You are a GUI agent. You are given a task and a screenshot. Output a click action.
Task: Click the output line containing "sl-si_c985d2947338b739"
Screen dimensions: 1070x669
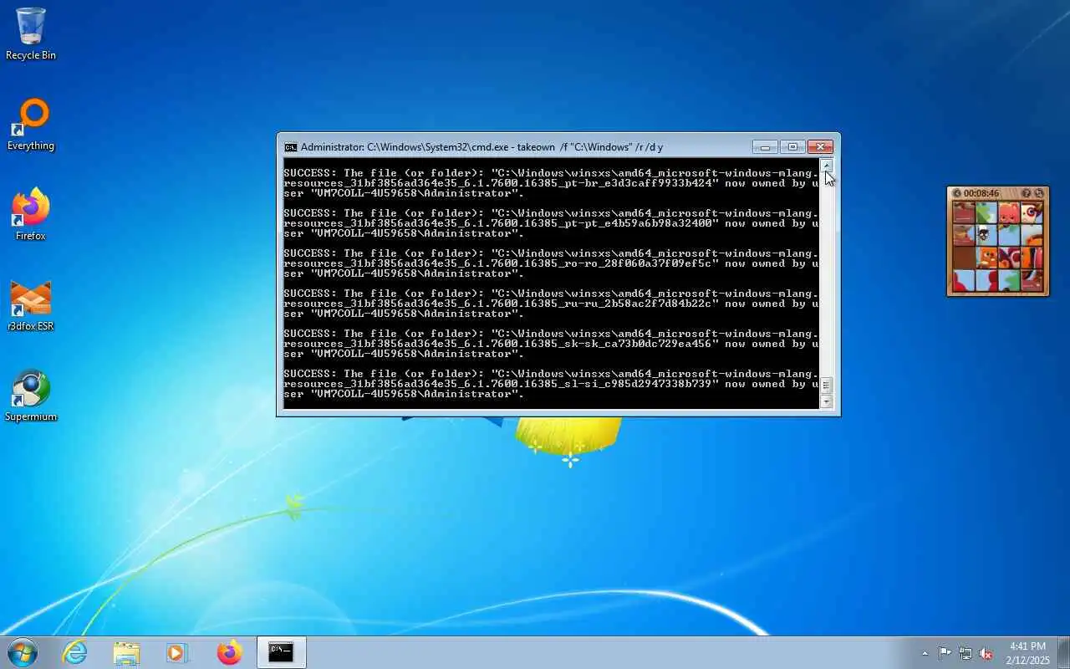pyautogui.click(x=551, y=384)
